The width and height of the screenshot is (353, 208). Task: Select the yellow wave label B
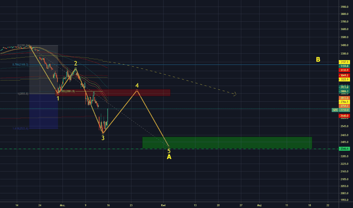[318, 59]
